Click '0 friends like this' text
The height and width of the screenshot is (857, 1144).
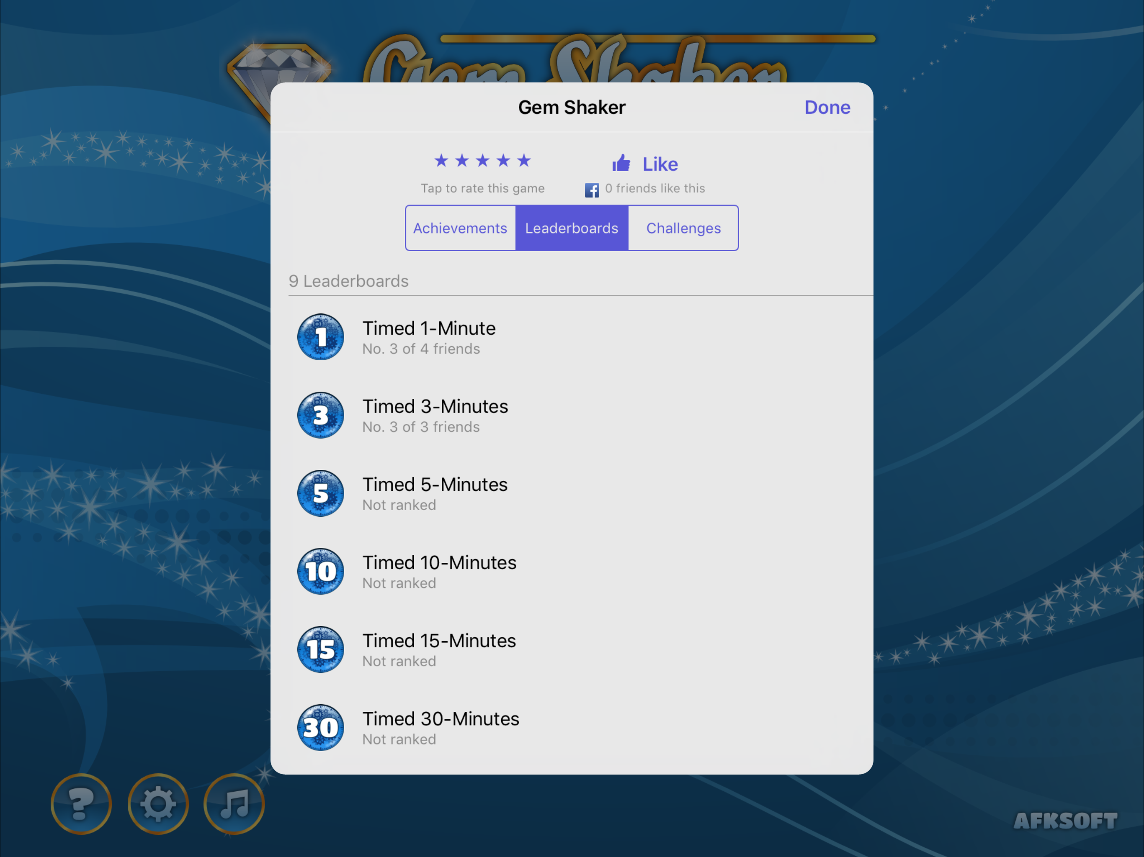point(655,188)
